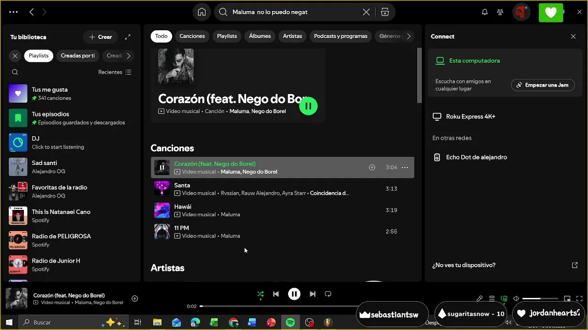Switch to Podcasts y programas tab
588x330 pixels.
point(341,36)
